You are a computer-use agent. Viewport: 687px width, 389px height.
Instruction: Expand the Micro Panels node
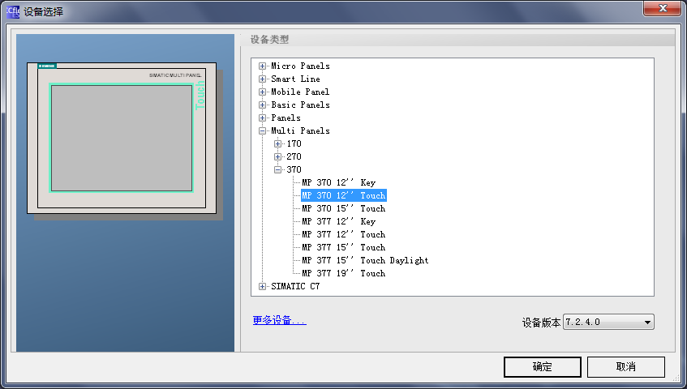point(262,66)
